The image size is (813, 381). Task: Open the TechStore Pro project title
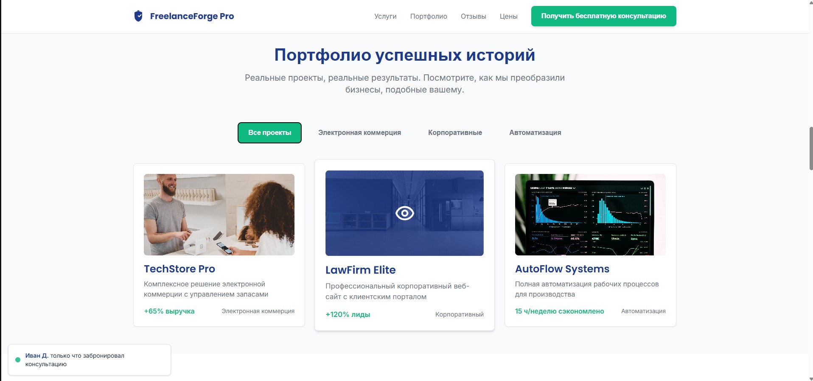pos(179,269)
